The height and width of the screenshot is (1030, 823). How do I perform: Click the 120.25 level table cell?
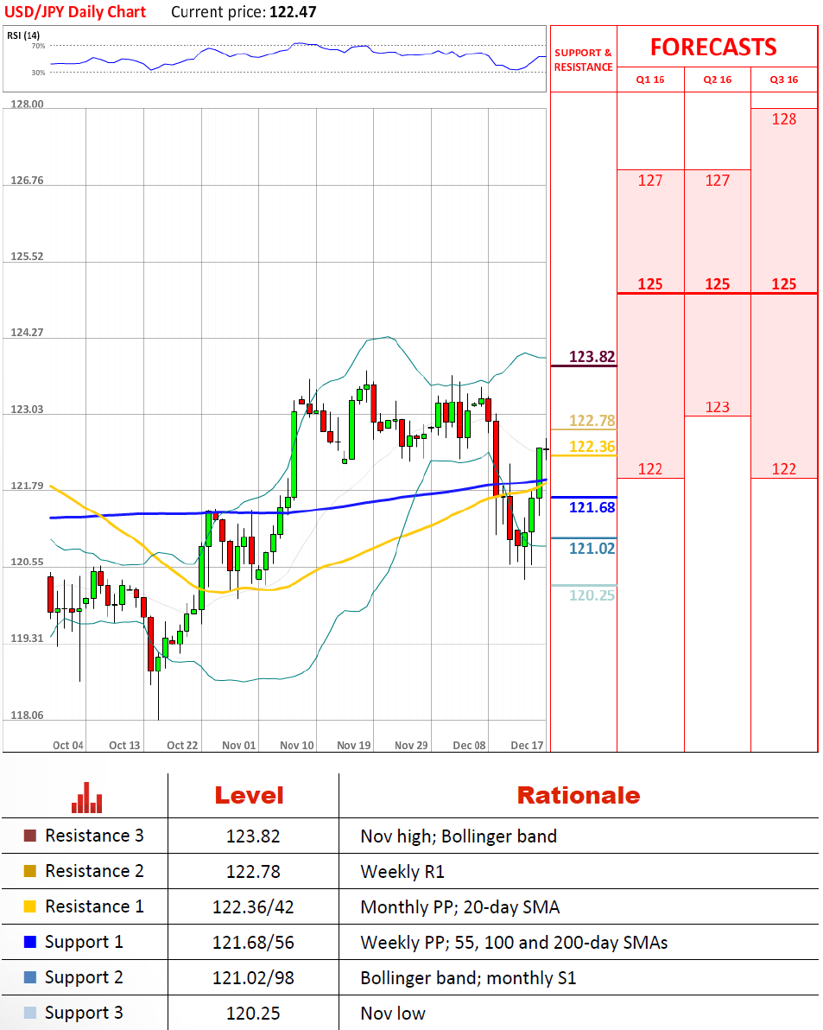(x=253, y=1014)
